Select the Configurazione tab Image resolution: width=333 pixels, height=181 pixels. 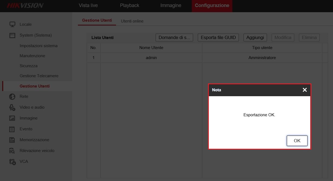point(212,6)
